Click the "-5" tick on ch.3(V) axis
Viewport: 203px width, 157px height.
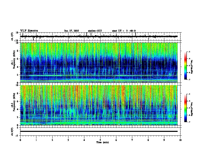(17, 136)
